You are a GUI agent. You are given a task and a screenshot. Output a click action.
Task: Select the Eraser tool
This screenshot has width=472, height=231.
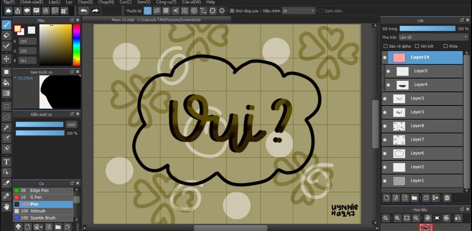[6, 35]
